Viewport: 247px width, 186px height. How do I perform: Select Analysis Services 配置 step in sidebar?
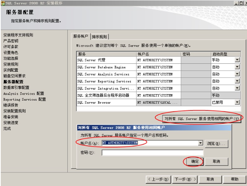pos(24,93)
